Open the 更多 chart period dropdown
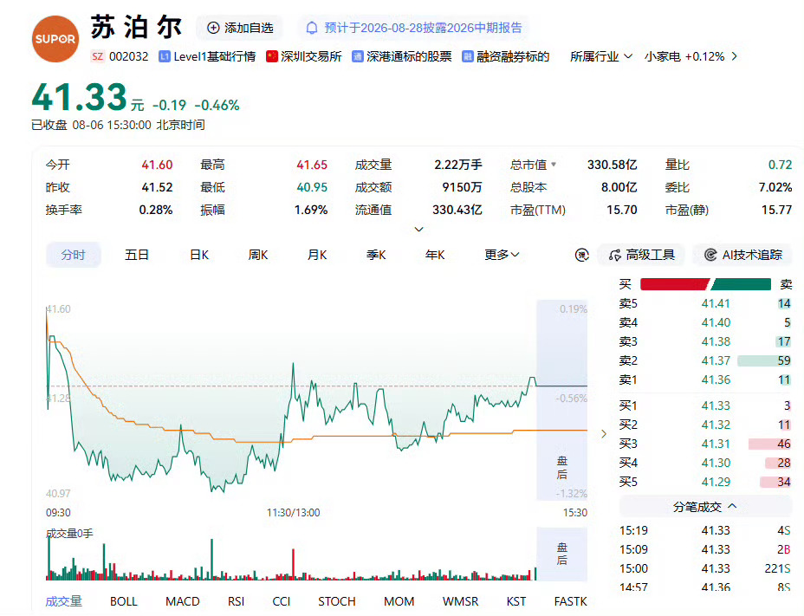This screenshot has height=616, width=804. [x=502, y=255]
